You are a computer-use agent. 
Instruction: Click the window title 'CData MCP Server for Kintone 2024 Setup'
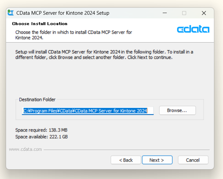pos(63,13)
